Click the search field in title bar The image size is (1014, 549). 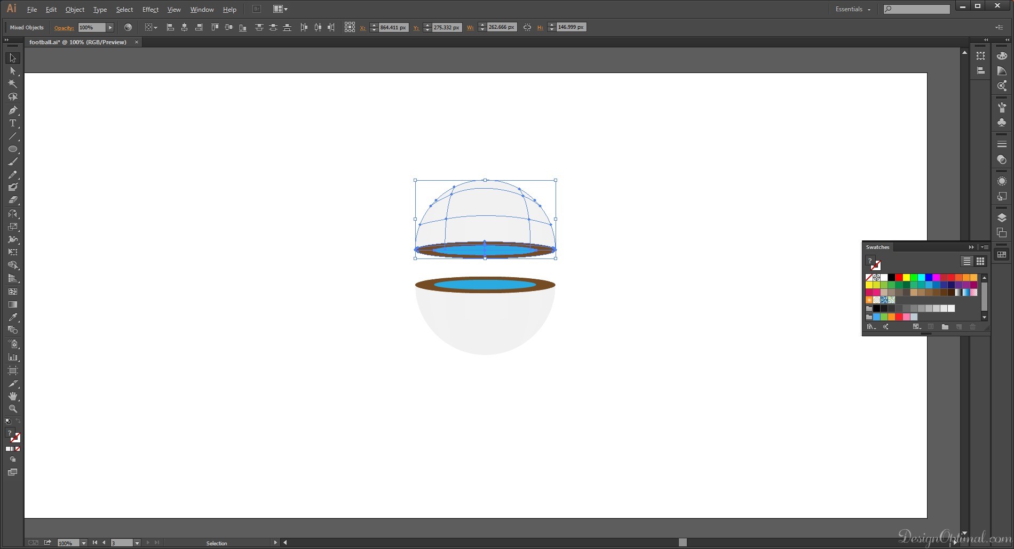[917, 9]
